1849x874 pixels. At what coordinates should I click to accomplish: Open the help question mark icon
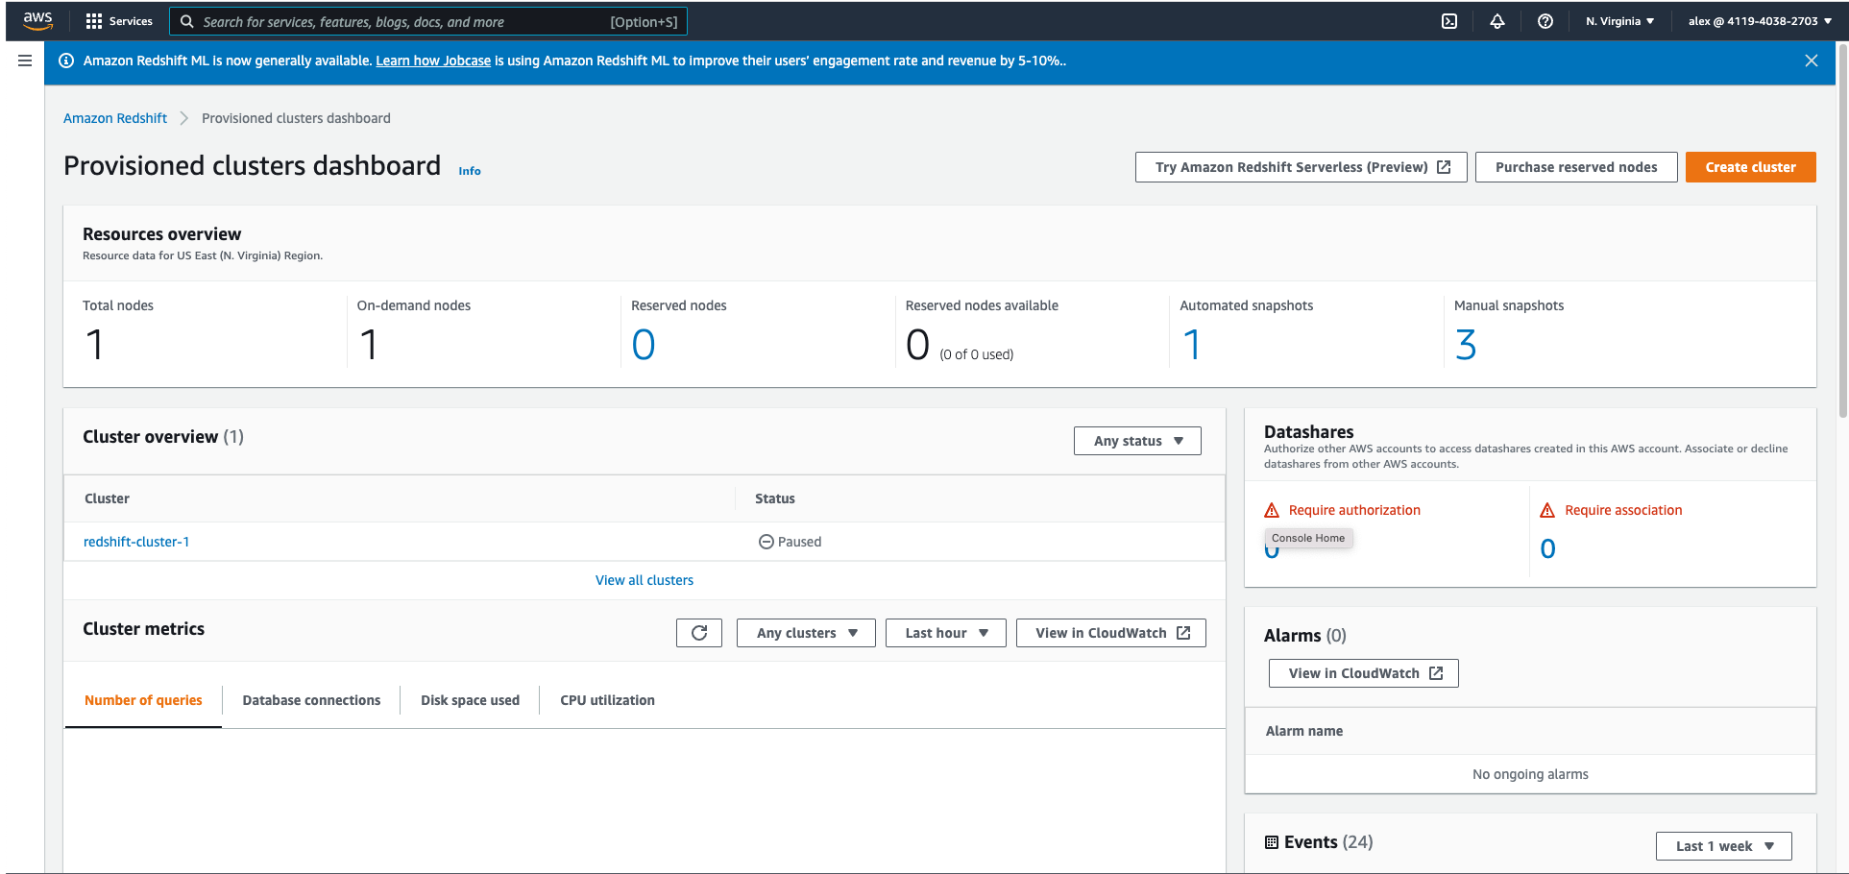click(x=1545, y=21)
